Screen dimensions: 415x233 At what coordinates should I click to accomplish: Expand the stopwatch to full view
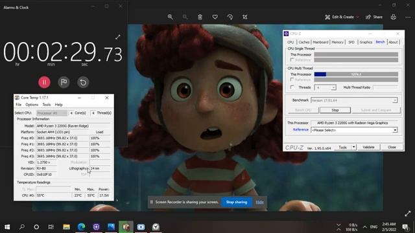pyautogui.click(x=118, y=38)
